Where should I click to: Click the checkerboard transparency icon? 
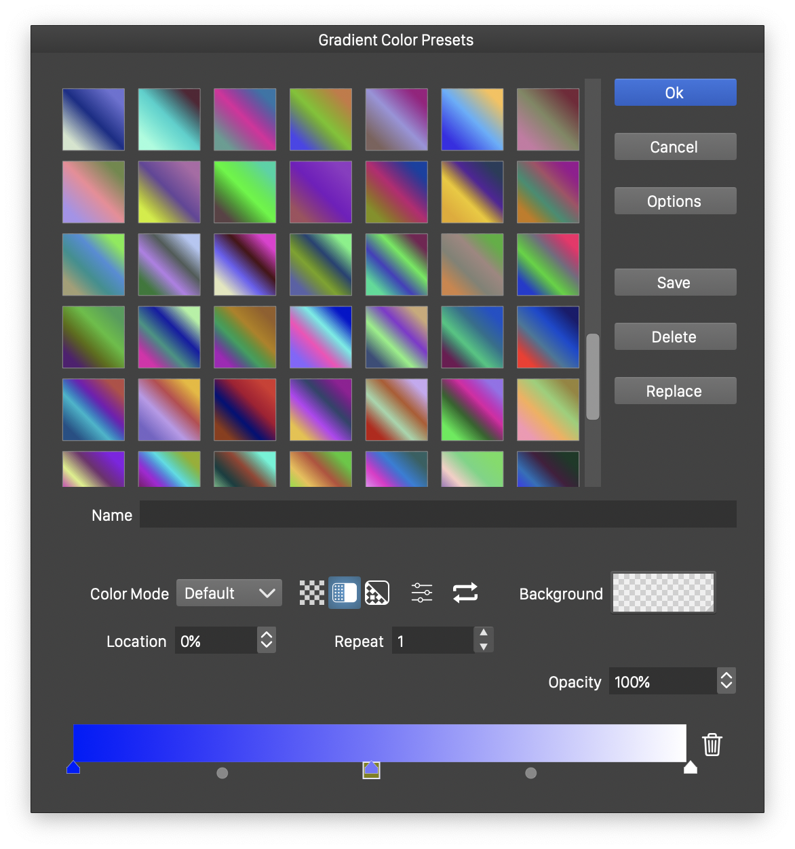[312, 593]
